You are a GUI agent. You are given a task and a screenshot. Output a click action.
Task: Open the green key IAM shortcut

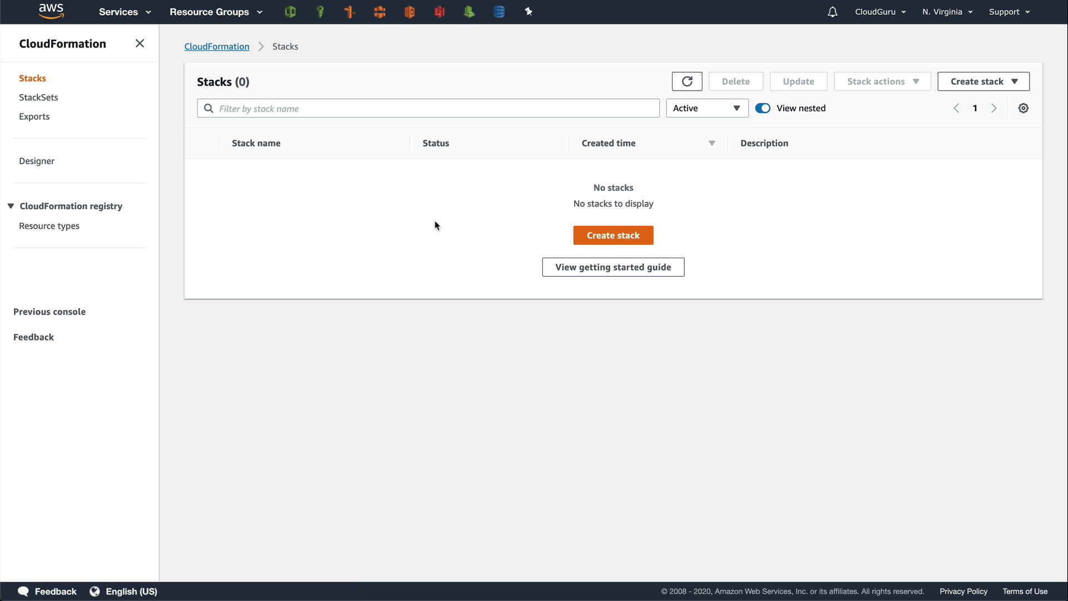tap(320, 12)
